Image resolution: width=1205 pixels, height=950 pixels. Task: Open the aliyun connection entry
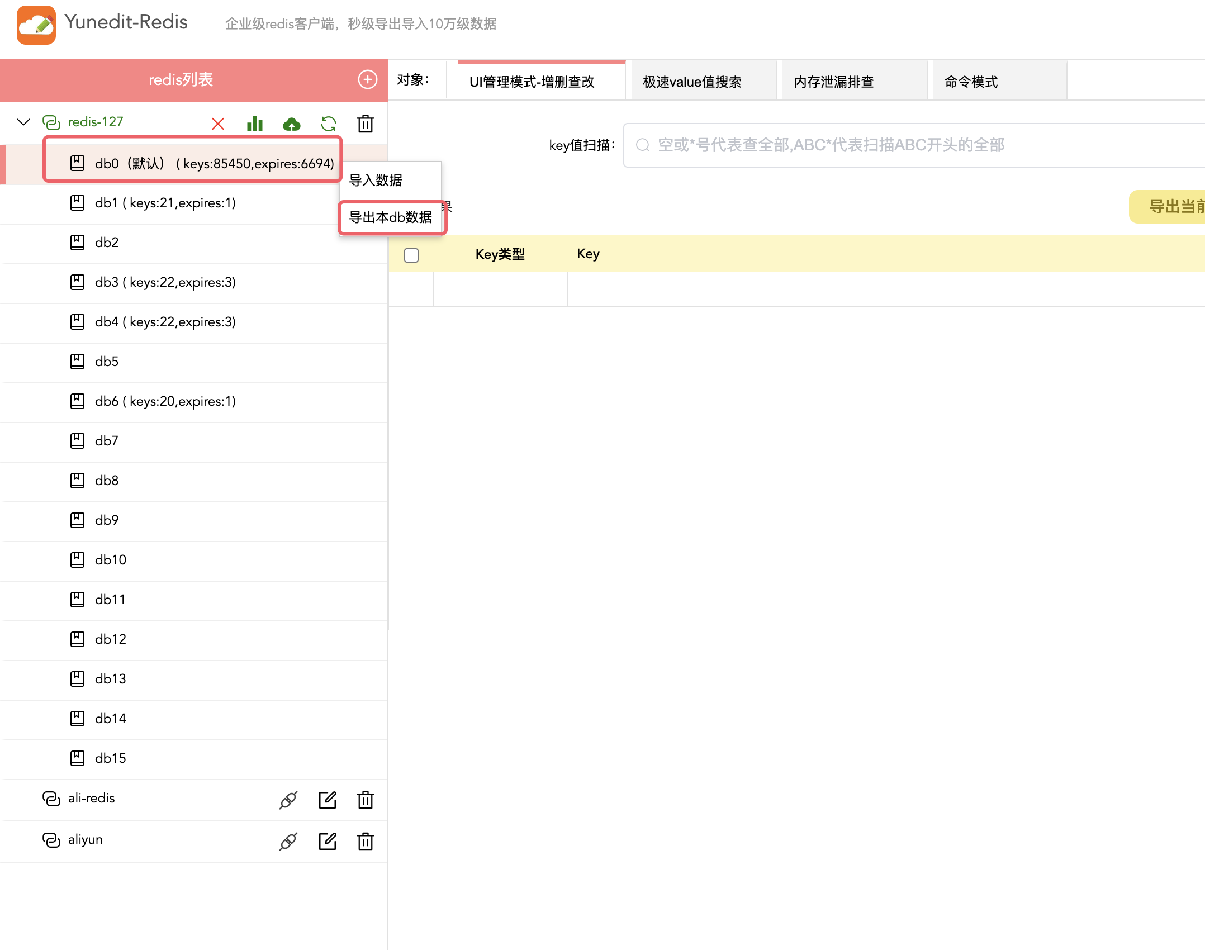point(86,839)
